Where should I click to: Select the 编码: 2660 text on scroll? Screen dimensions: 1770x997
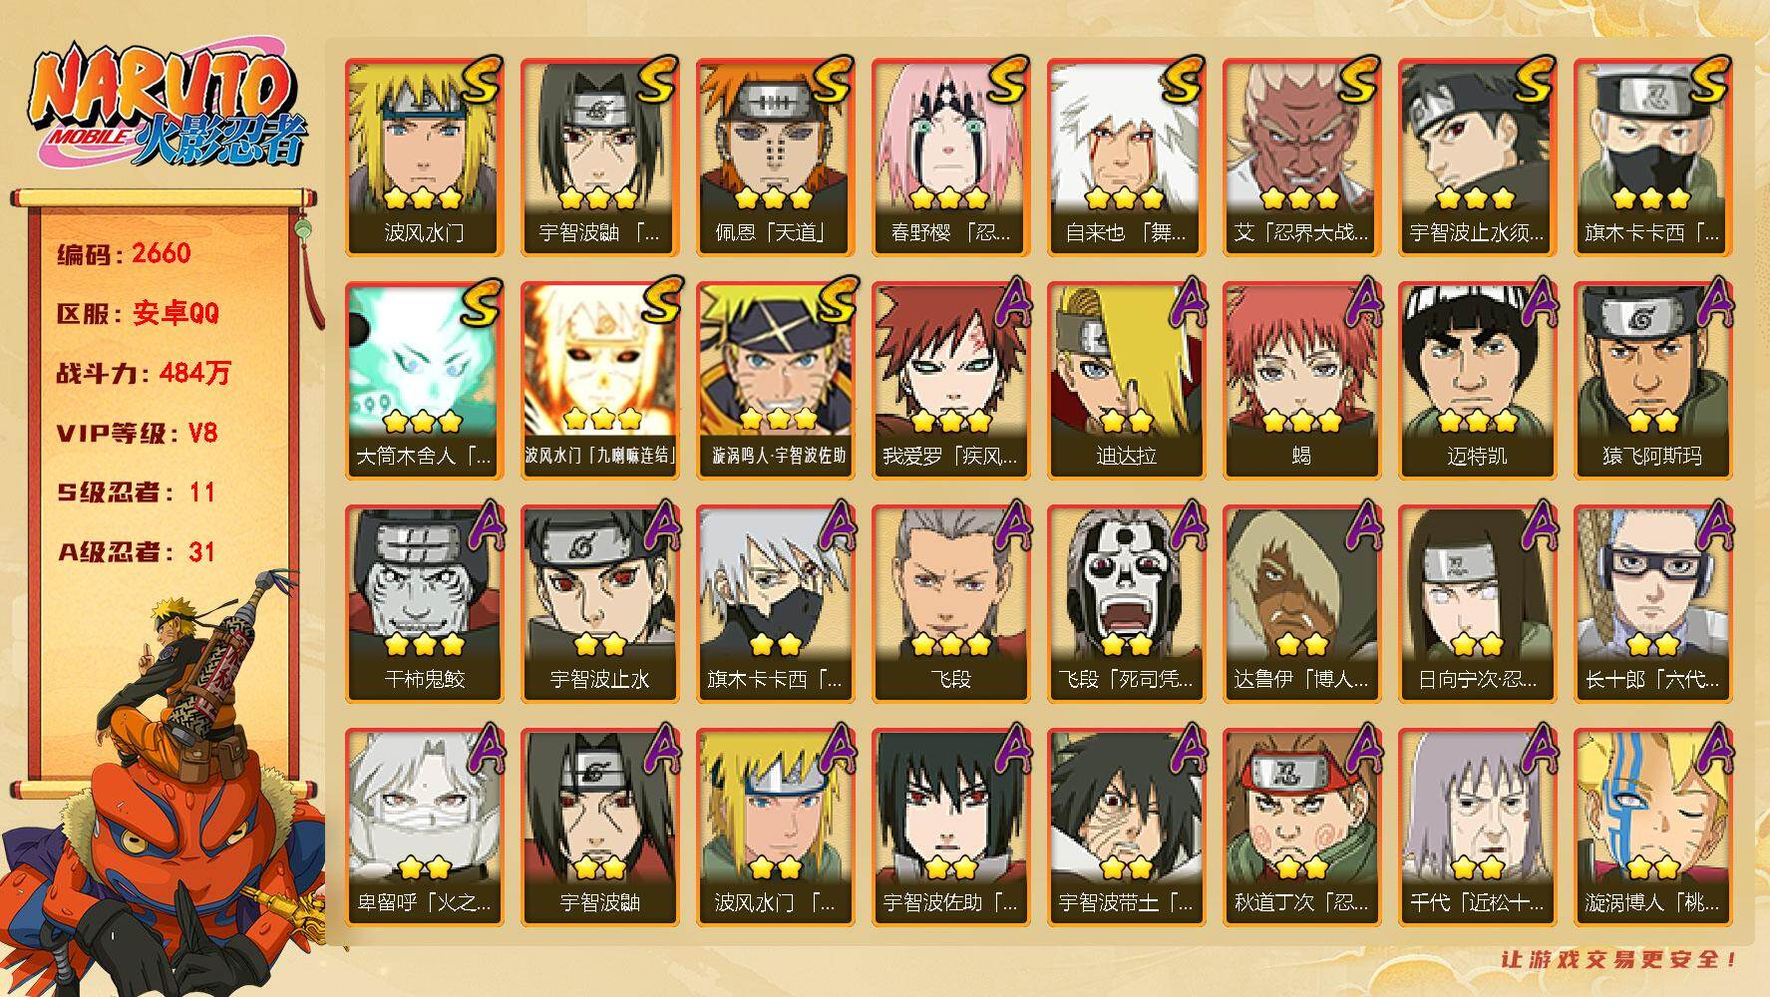124,253
